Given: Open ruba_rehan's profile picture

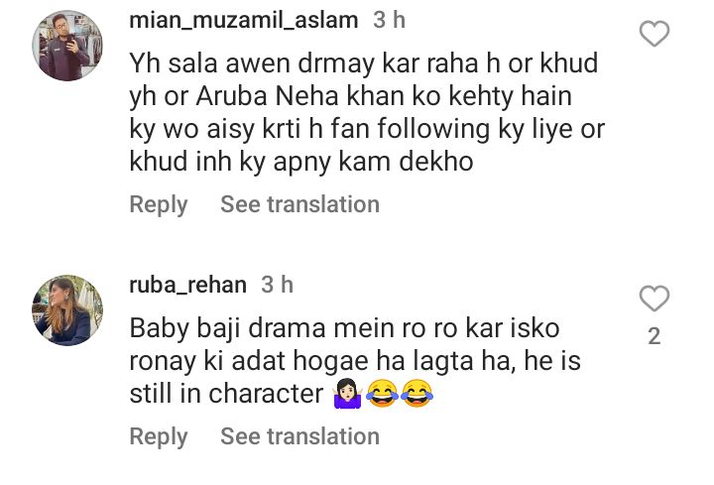Looking at the screenshot, I should tap(67, 310).
